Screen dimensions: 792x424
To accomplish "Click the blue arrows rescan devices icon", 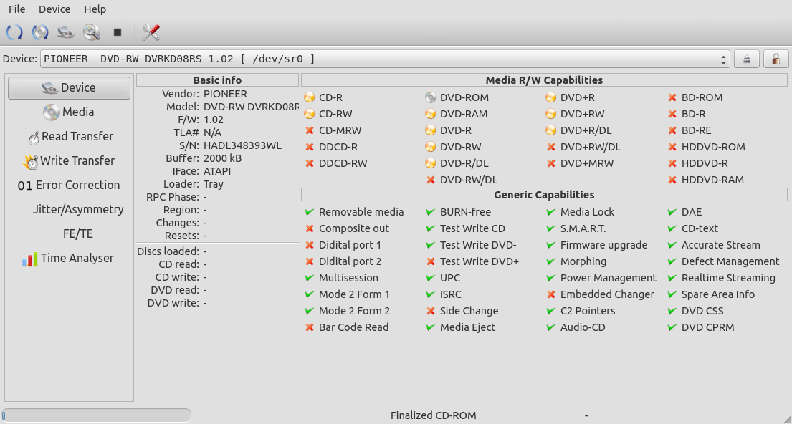I will [x=14, y=32].
